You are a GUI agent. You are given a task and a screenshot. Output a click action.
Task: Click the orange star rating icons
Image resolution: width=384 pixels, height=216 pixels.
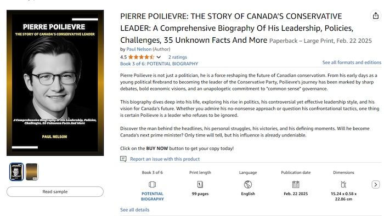[141, 57]
